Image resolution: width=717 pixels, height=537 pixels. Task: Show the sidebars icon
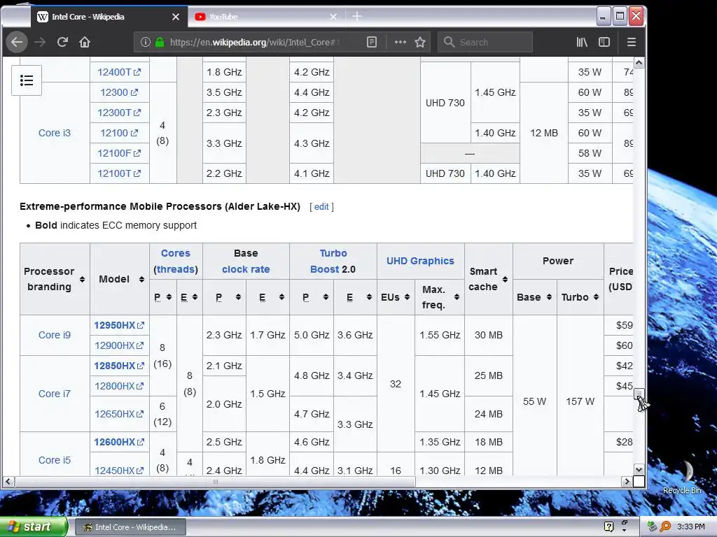pos(604,42)
